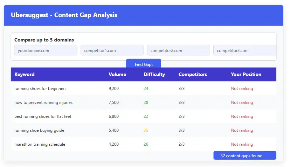Click the volume value 5,400

pos(113,130)
